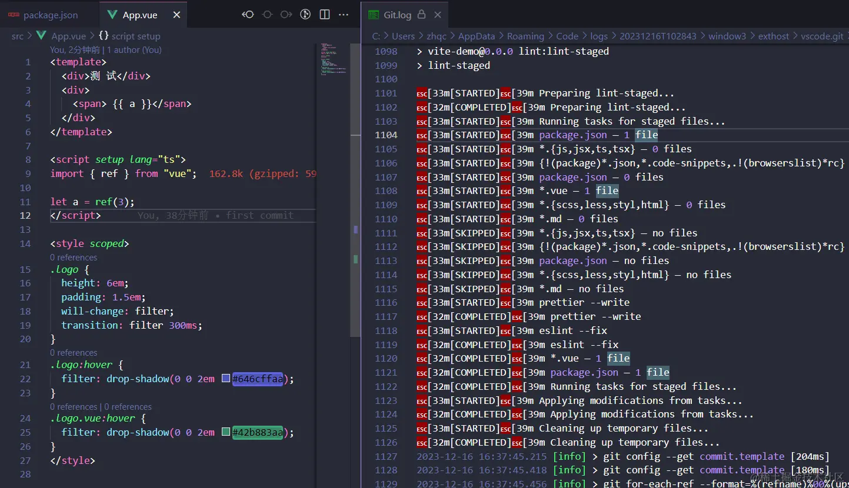This screenshot has width=849, height=488.
Task: Click the "You, 38分钟前 • first commit" blame annotation
Action: point(215,215)
